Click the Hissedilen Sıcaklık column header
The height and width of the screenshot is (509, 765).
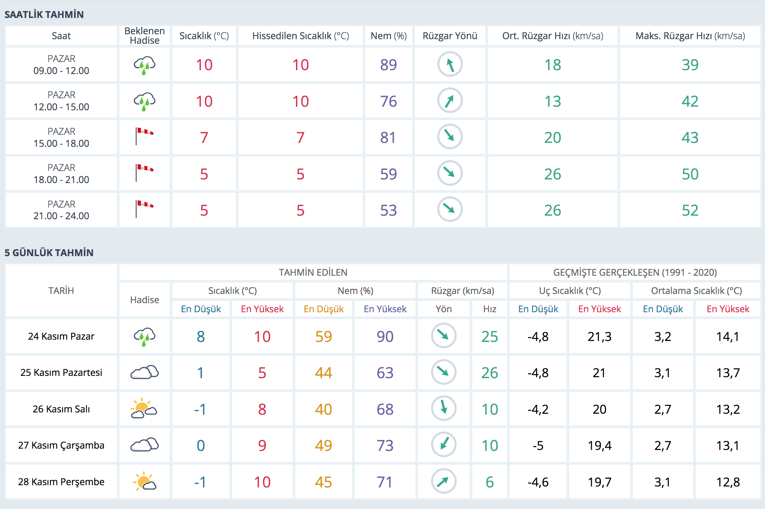(x=300, y=36)
